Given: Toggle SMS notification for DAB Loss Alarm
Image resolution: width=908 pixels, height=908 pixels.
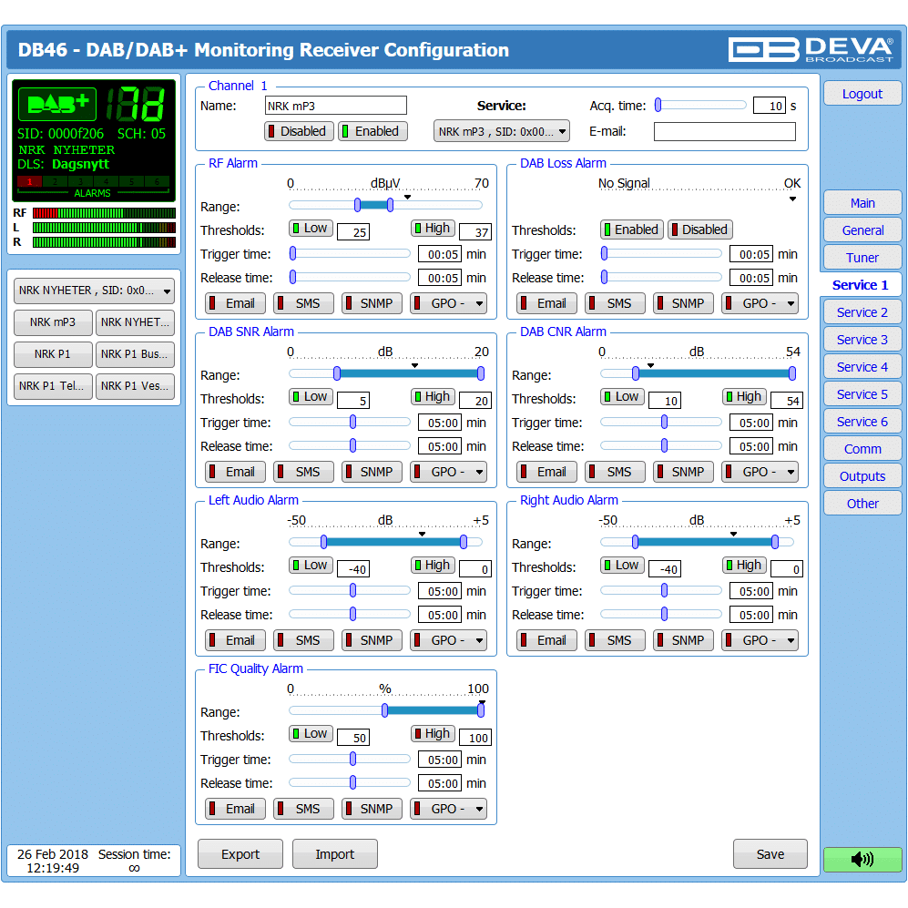Looking at the screenshot, I should 611,303.
